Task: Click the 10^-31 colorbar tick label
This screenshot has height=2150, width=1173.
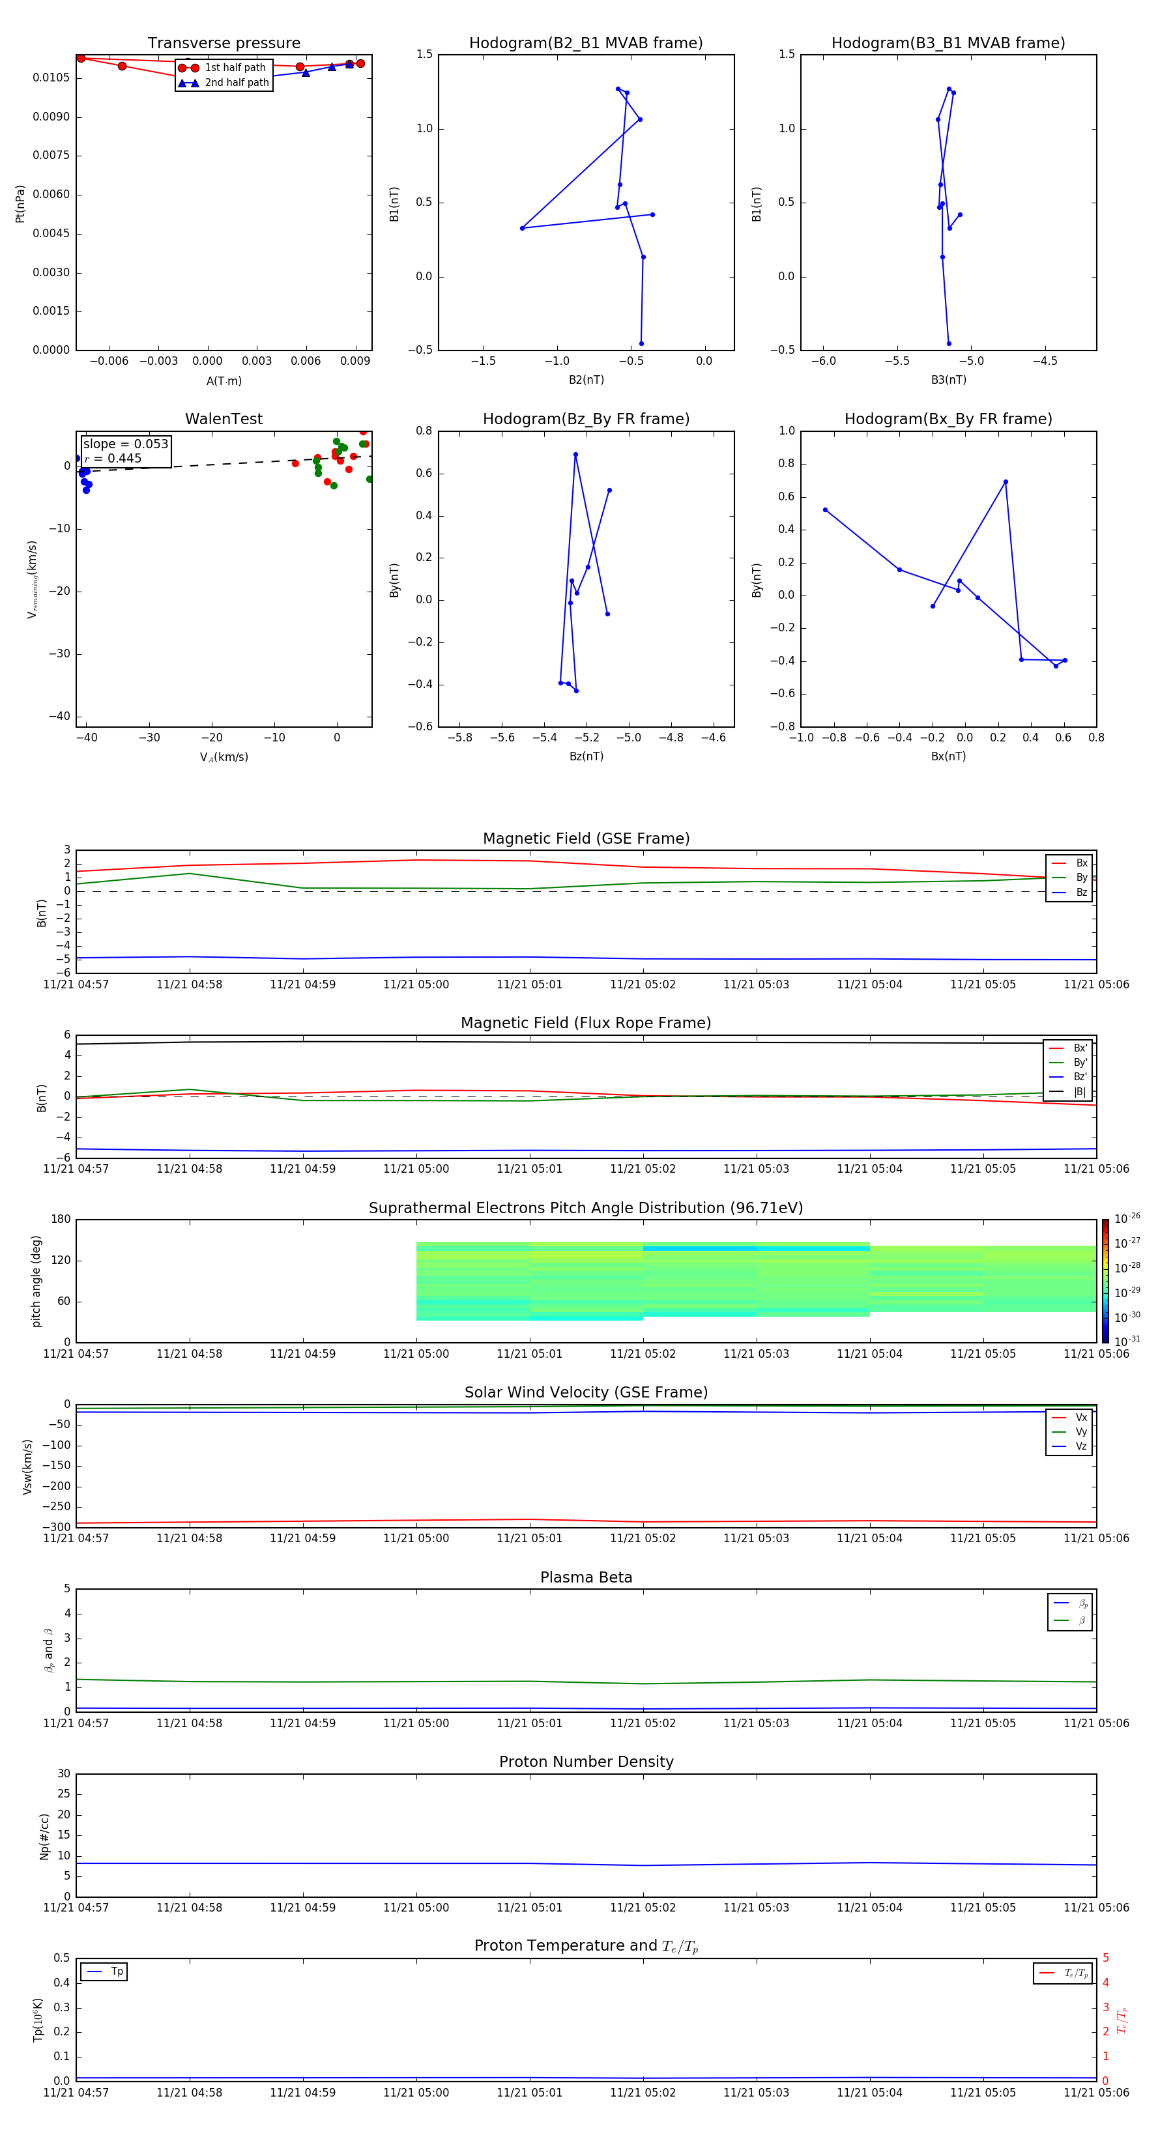Action: coord(1127,1341)
